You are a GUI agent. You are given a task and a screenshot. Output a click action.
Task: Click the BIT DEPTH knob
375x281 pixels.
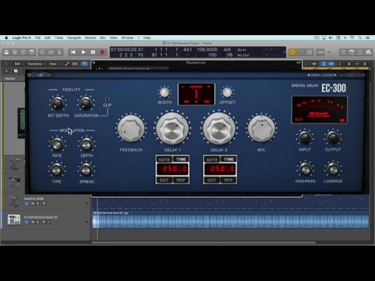(58, 103)
